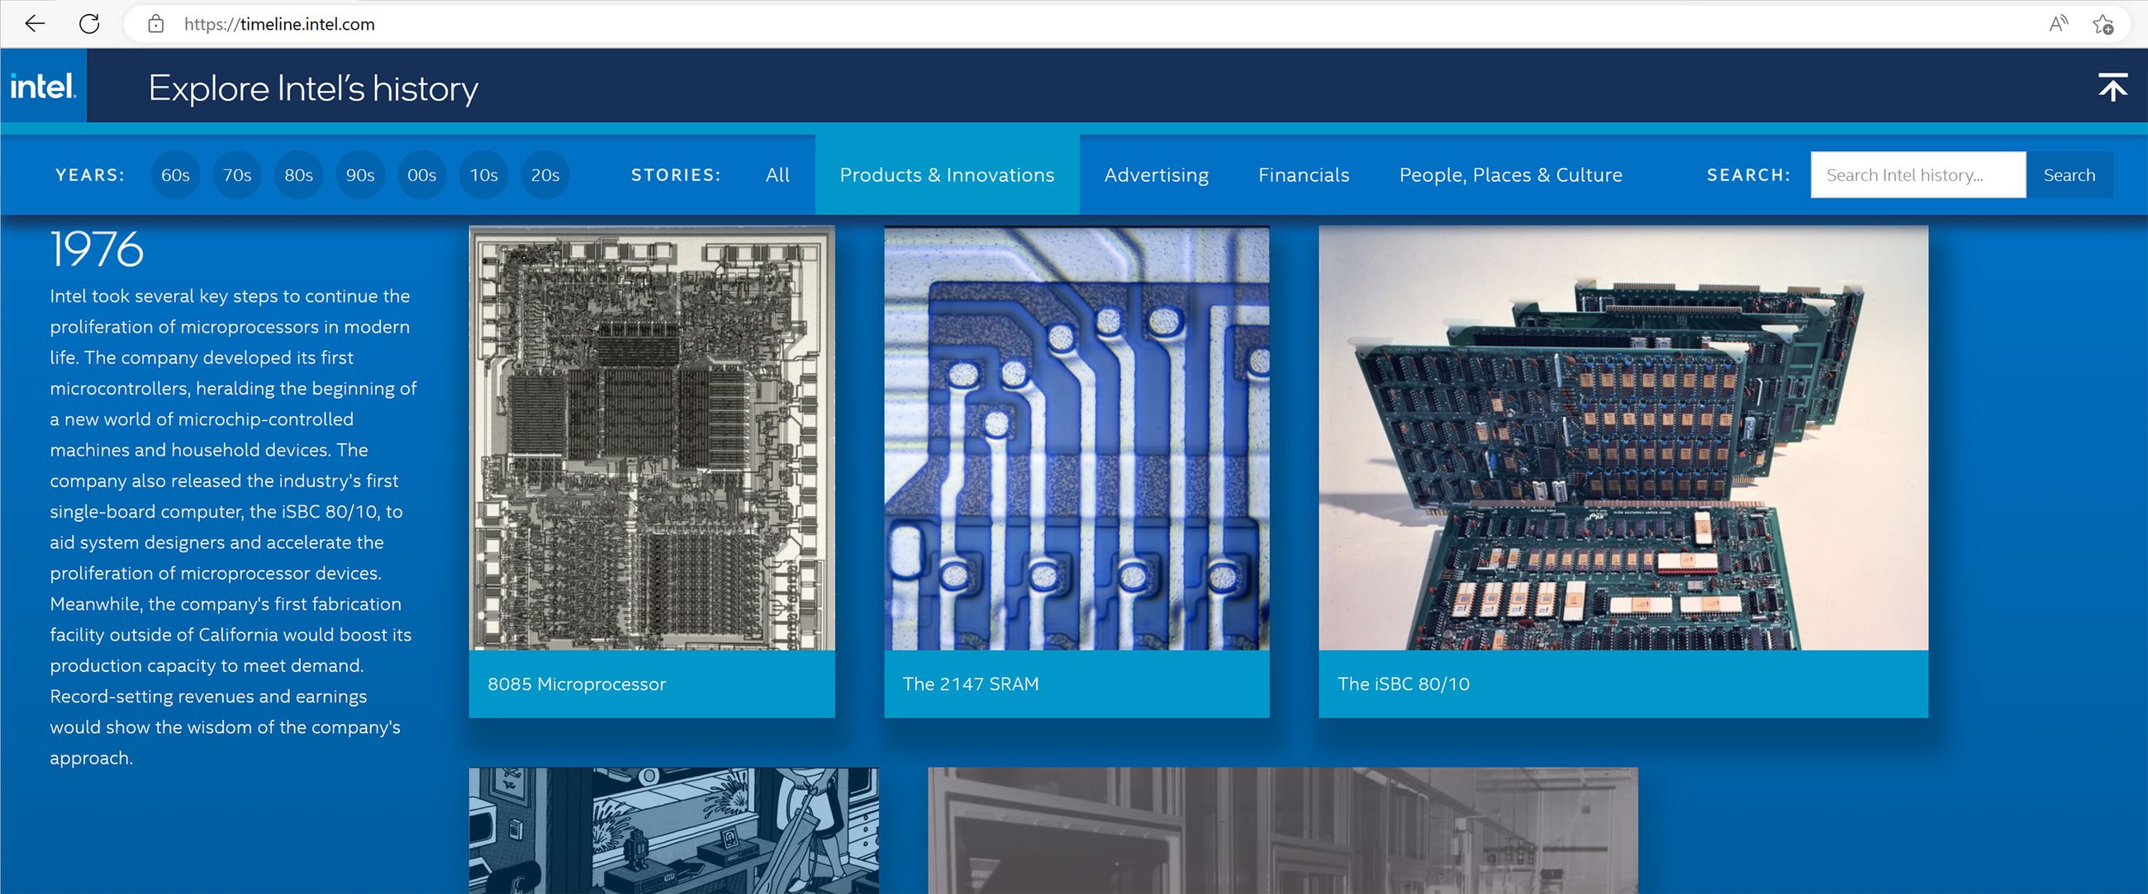This screenshot has width=2148, height=894.
Task: Toggle the 90s decade filter
Action: 359,175
